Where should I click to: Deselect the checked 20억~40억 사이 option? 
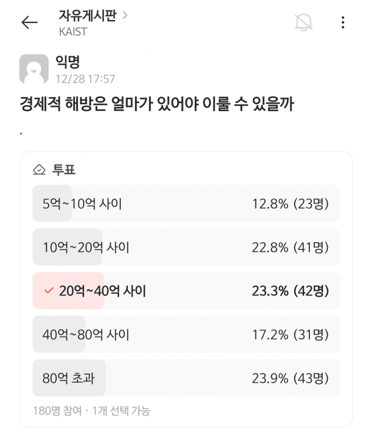(x=186, y=291)
